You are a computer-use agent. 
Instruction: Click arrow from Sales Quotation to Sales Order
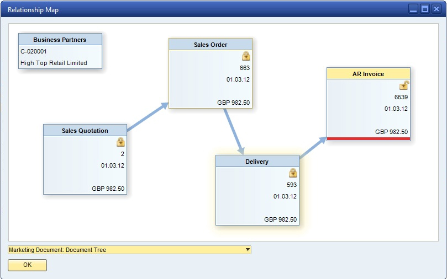point(148,117)
